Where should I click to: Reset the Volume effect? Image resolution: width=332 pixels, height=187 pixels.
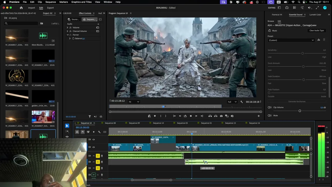tap(98, 28)
